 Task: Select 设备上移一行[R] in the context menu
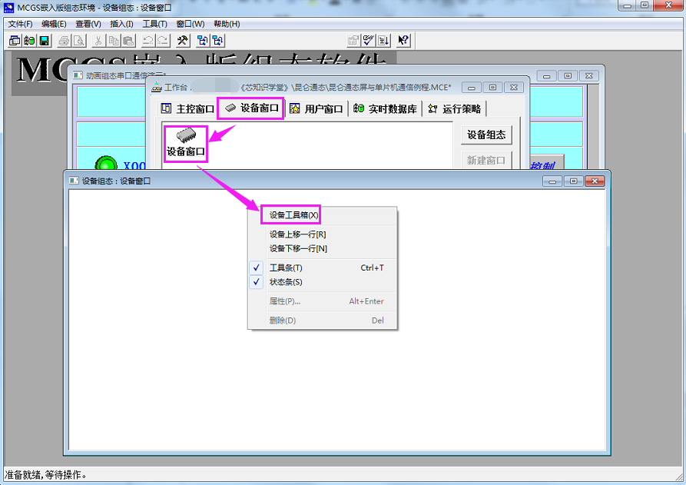(323, 234)
